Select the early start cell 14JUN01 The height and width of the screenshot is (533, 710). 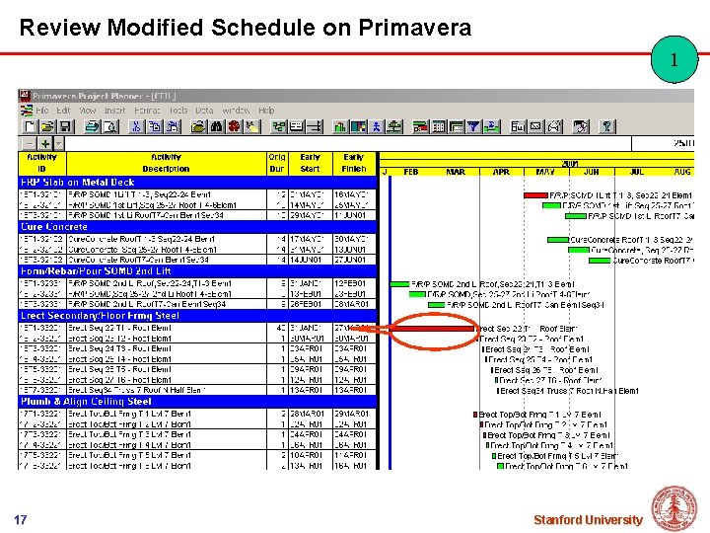[311, 260]
